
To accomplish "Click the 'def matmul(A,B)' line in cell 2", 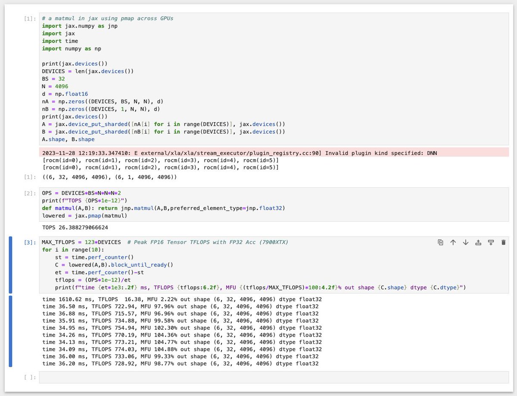I will tap(164, 208).
